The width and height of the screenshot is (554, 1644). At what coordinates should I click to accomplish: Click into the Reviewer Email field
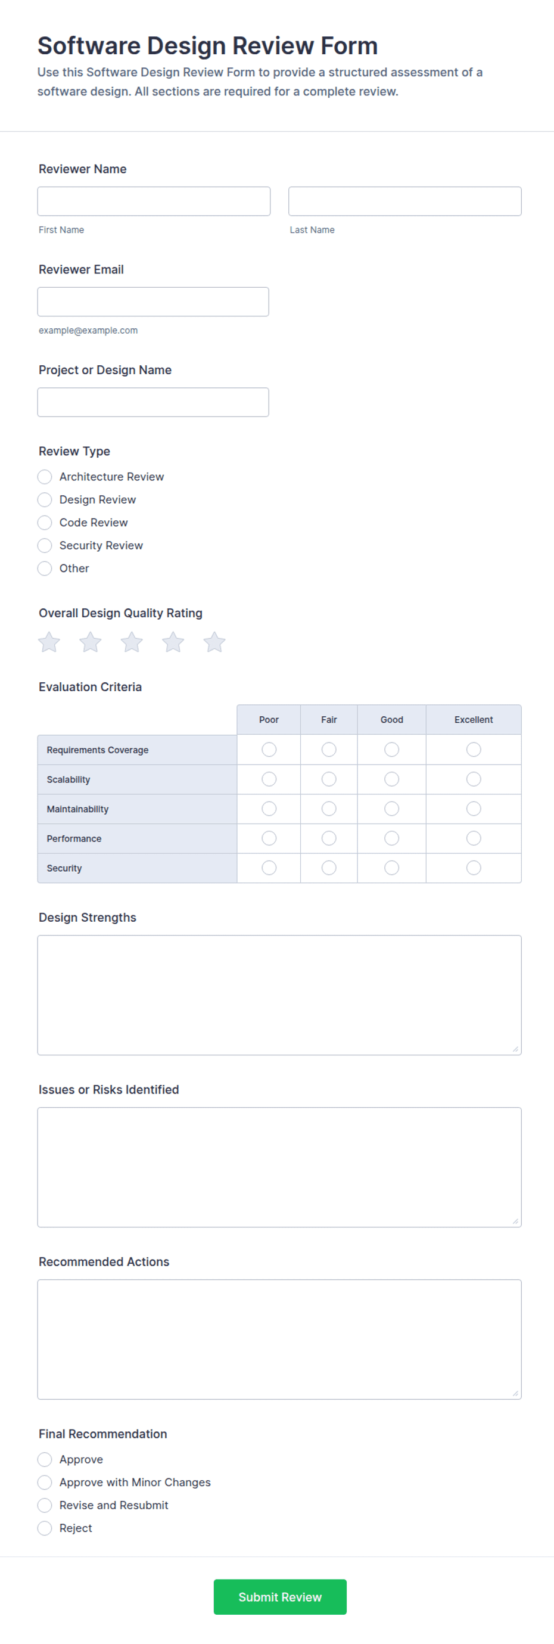pyautogui.click(x=153, y=302)
